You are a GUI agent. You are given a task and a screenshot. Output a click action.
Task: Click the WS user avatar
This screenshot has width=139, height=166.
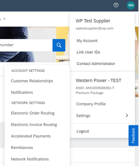point(131,5)
